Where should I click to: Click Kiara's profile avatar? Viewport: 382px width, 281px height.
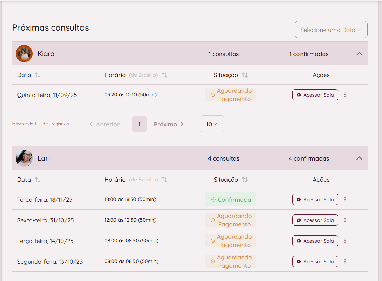(24, 54)
